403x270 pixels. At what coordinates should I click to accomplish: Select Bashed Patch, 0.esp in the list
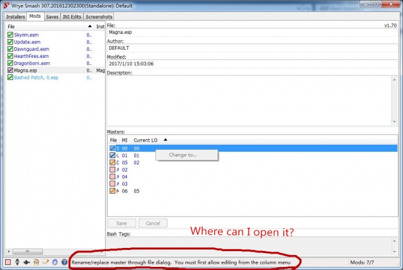pos(36,77)
